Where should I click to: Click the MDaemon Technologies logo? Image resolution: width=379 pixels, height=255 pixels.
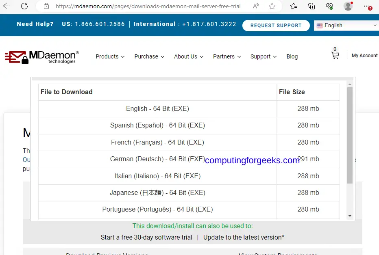42,57
